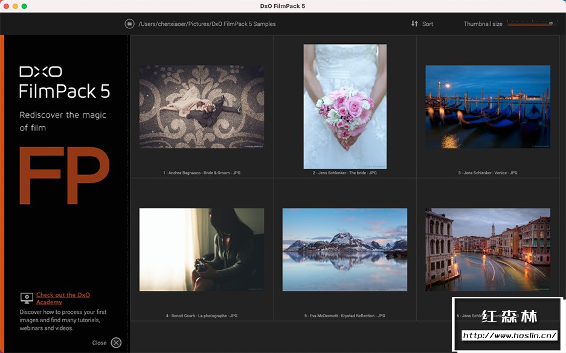Screen dimensions: 566x353
Task: Click the "5 - Eva McDermott - Krystad Reflection" caption
Action: pos(345,316)
